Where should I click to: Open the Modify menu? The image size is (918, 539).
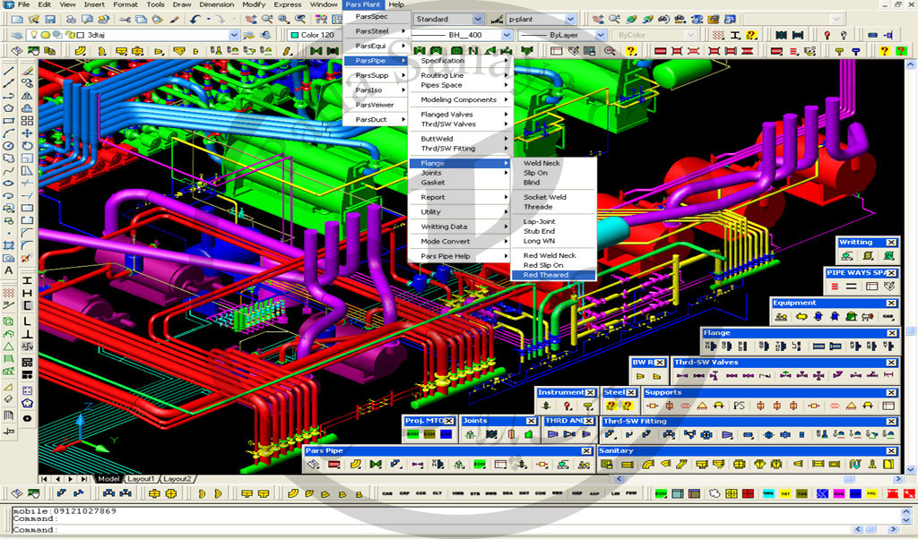[x=254, y=4]
